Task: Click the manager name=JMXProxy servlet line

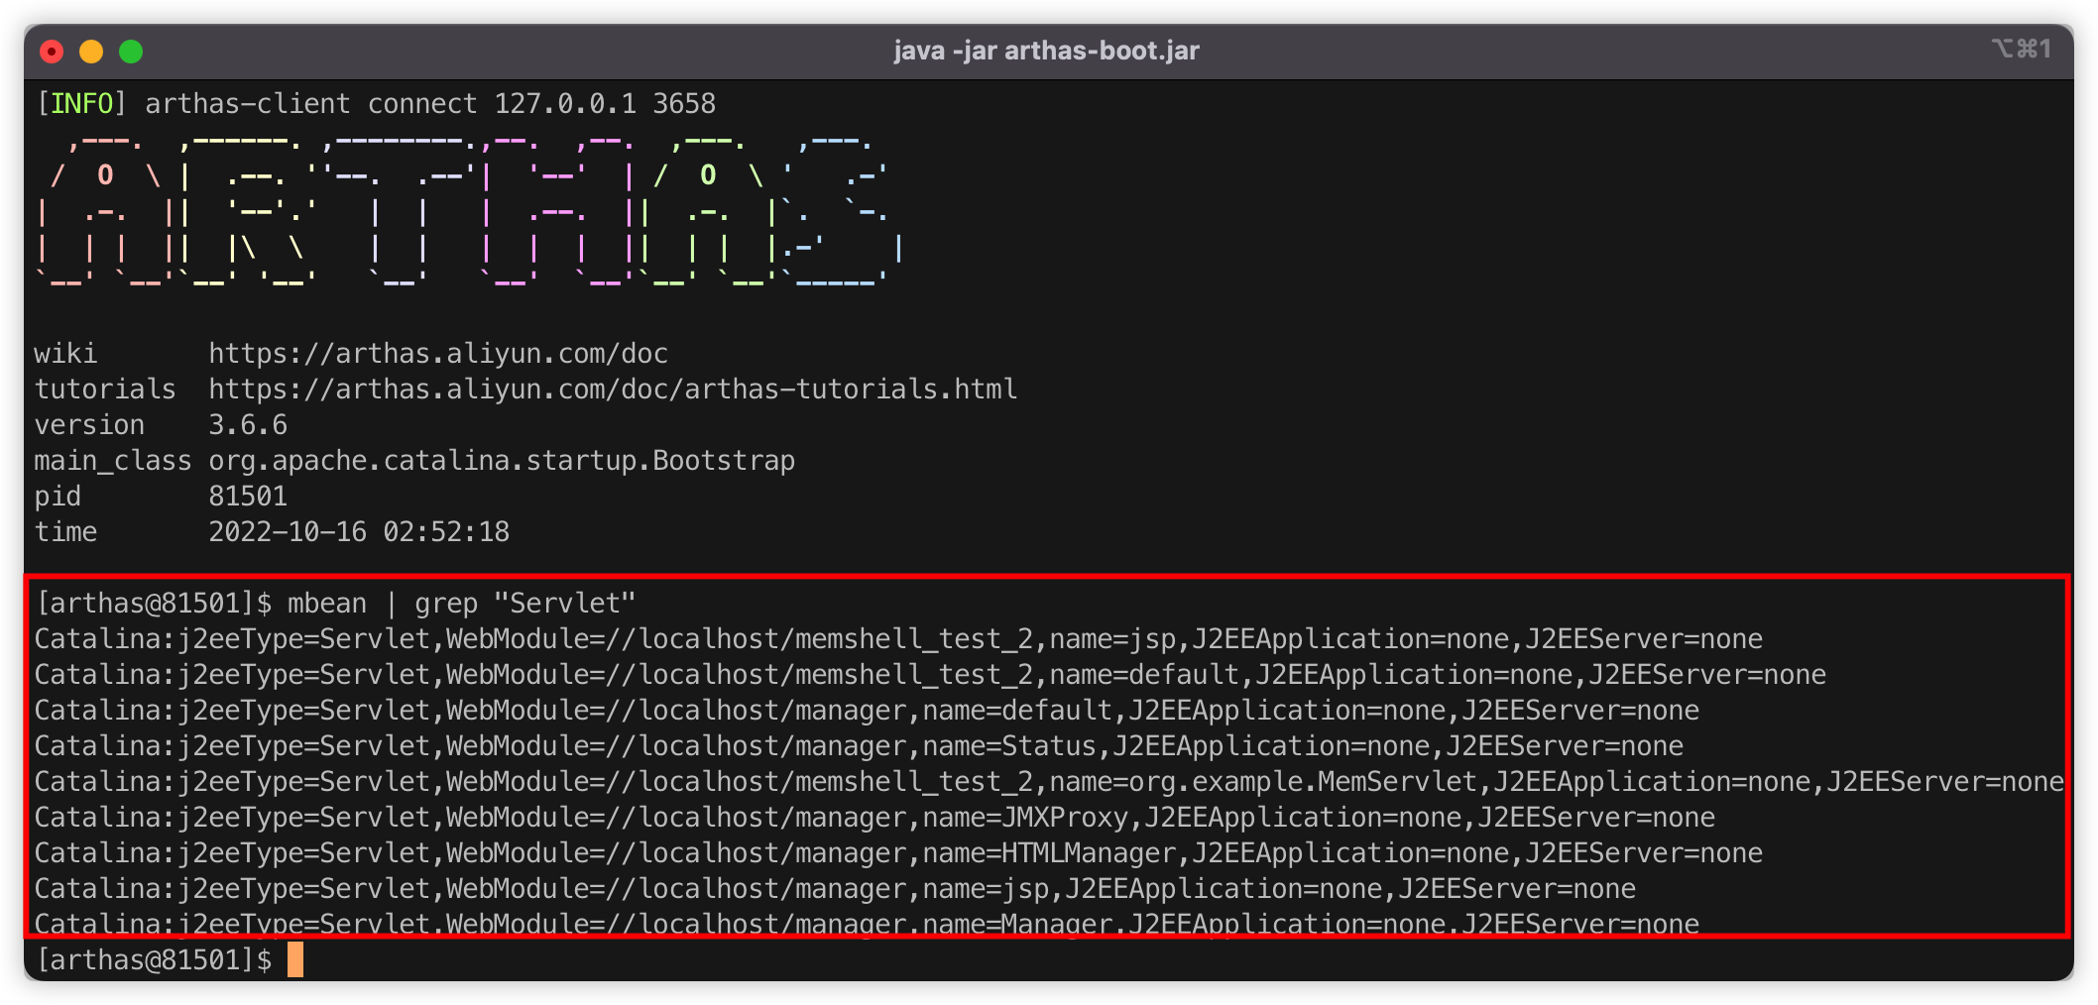Action: [874, 818]
